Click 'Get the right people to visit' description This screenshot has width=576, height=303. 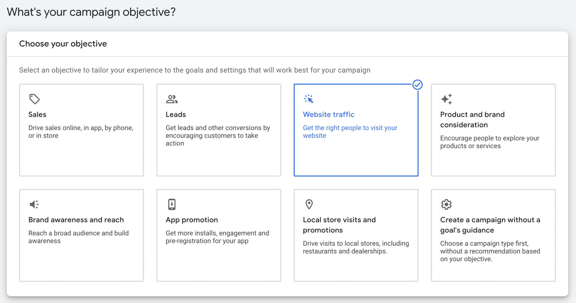(x=350, y=132)
